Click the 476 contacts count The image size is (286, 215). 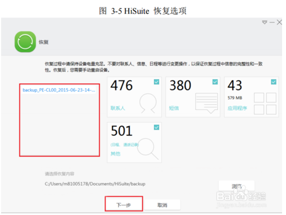tap(121, 85)
